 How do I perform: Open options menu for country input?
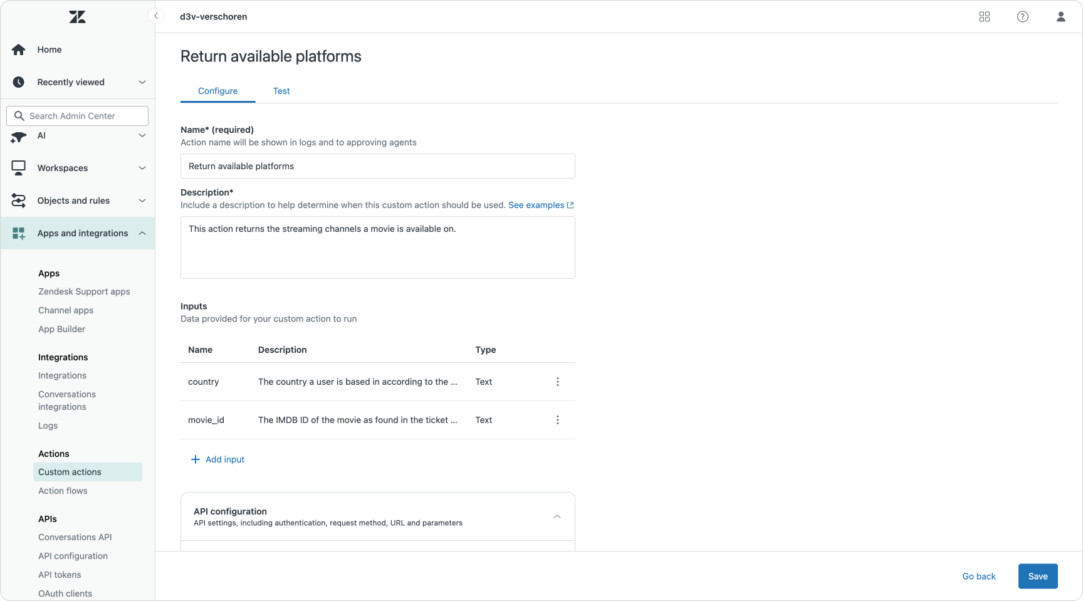557,382
